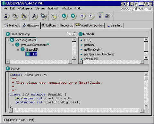Viewport: 154px width, 124px height.
Task: Click the Search flashlight toolbar icon
Action: 54,16
